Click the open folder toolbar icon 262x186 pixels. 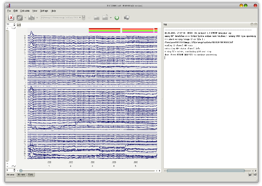tap(105, 18)
